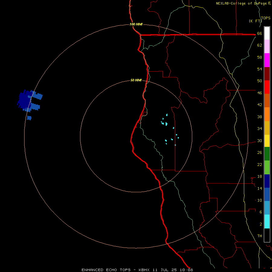Click the bright red 46 kft legend swatch

[267, 87]
